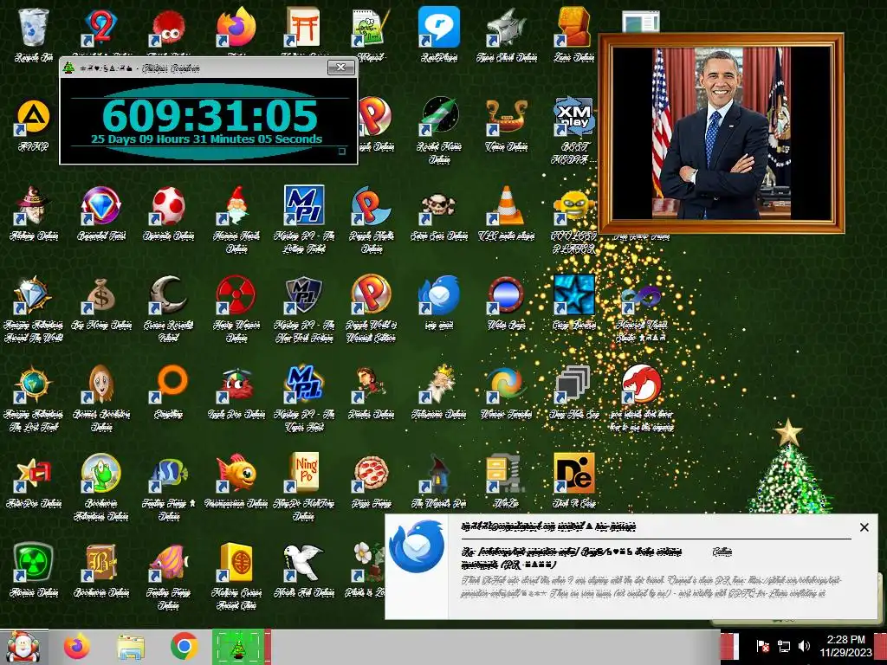Open the Dock N Easy DE icon
887x665 pixels.
573,474
